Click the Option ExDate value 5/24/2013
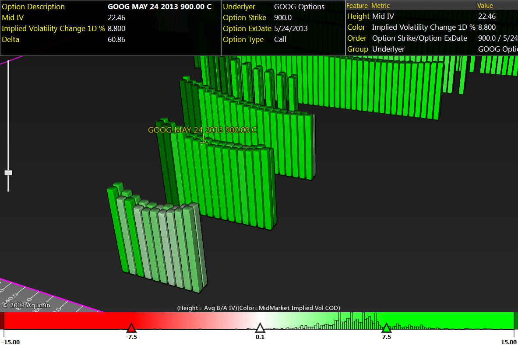This screenshot has height=345, width=518. [291, 28]
